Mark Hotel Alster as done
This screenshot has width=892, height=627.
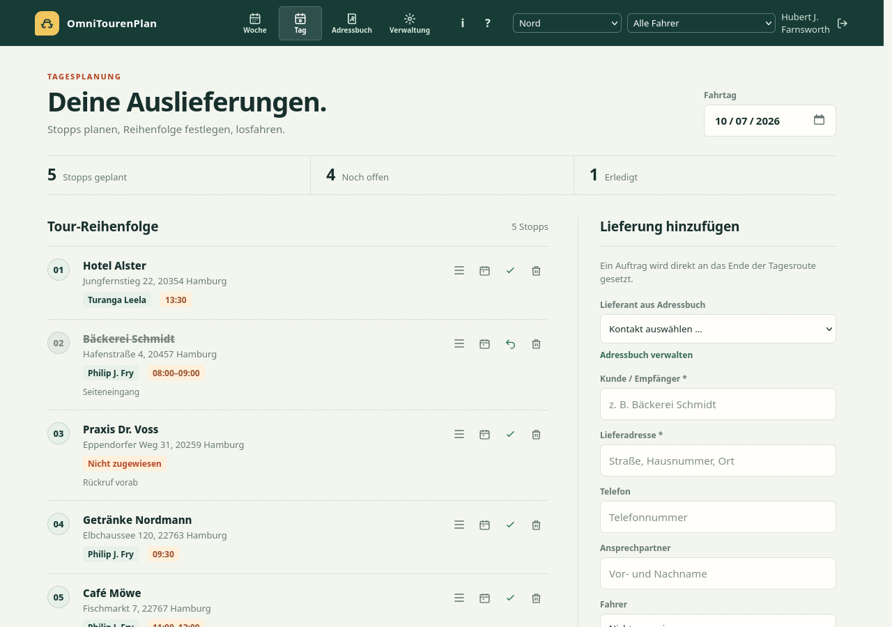point(510,270)
